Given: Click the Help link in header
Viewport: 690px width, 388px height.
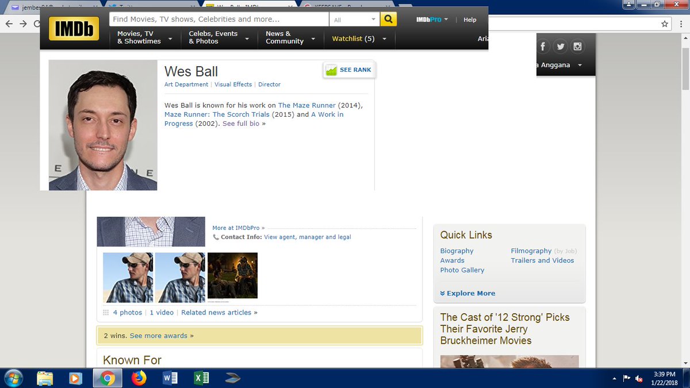Looking at the screenshot, I should coord(470,20).
